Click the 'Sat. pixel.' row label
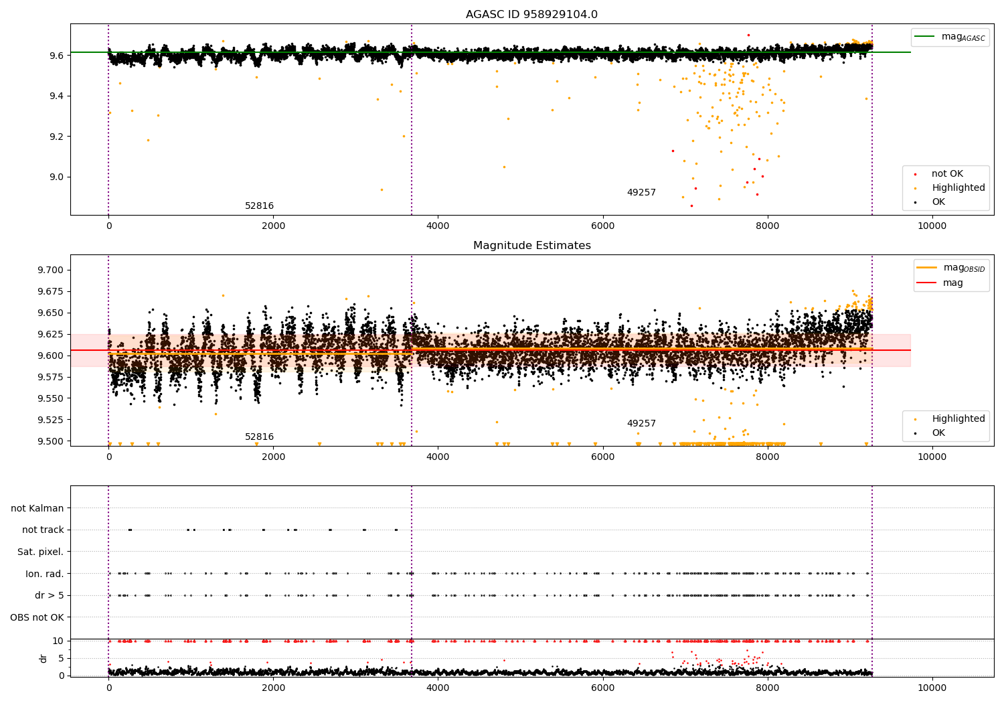 coord(41,552)
